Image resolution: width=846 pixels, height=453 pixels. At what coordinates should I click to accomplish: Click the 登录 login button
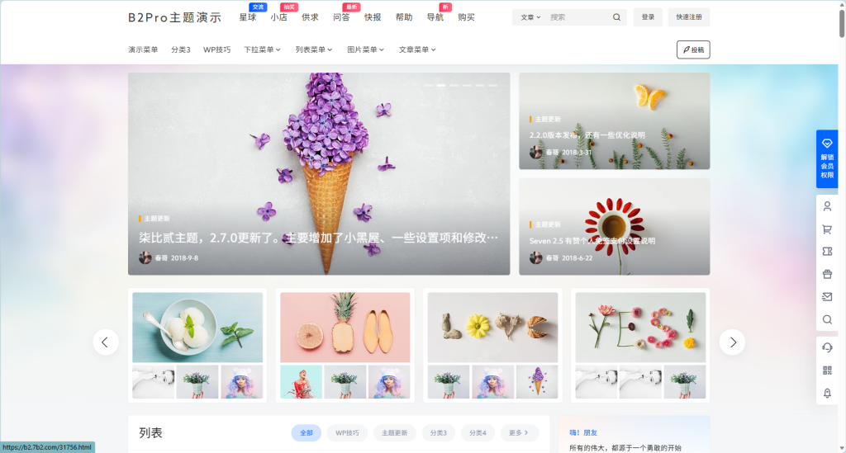click(648, 17)
